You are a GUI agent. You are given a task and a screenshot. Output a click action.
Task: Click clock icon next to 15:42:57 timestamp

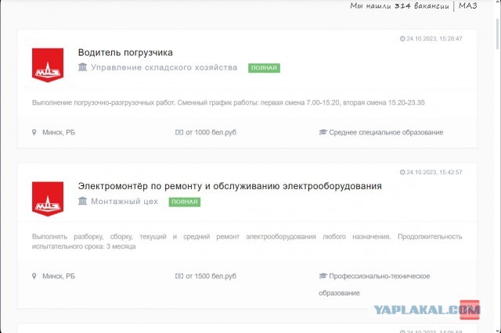coord(402,172)
